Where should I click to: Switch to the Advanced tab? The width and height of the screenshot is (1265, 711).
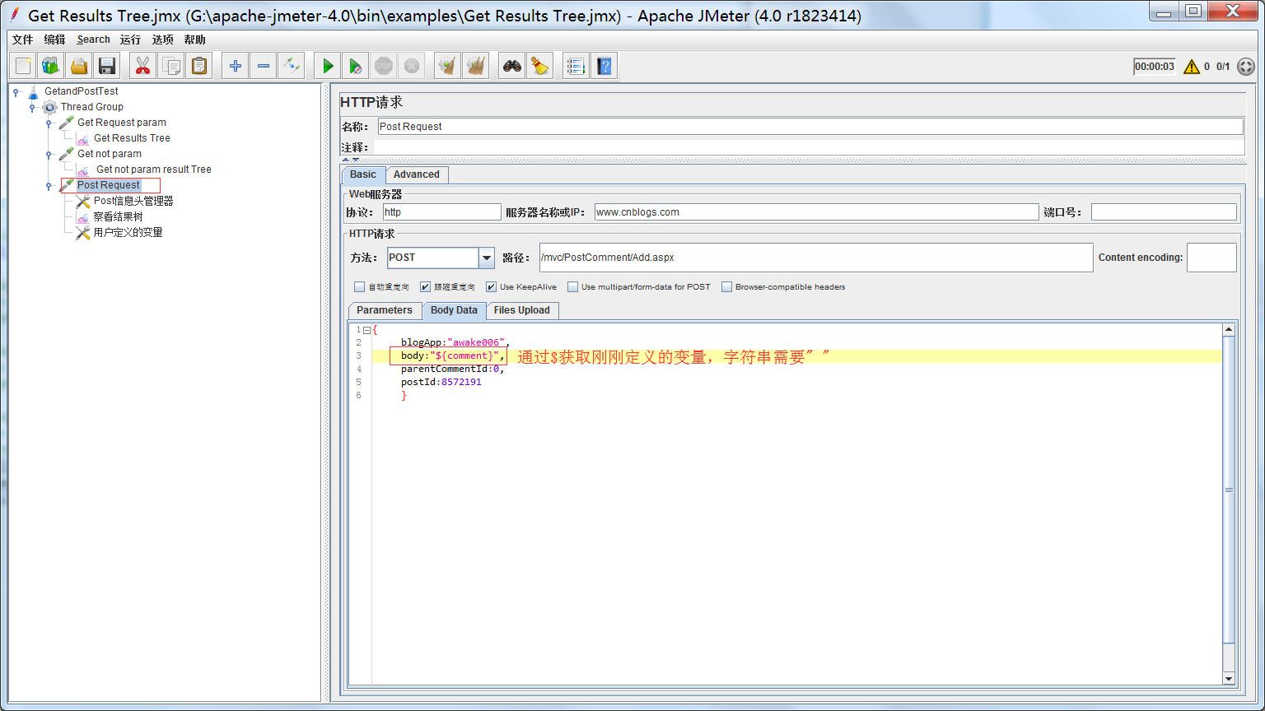[417, 174]
